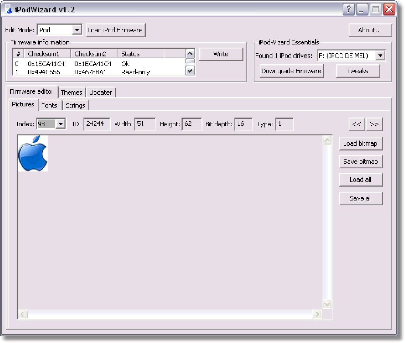
Task: Click Downgrade Firmware button
Action: (x=291, y=71)
